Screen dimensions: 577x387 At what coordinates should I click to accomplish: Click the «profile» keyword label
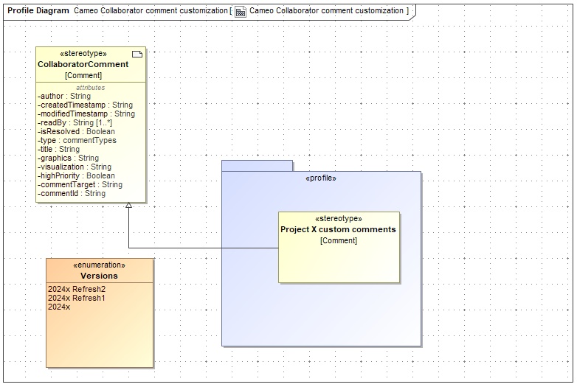pyautogui.click(x=321, y=178)
